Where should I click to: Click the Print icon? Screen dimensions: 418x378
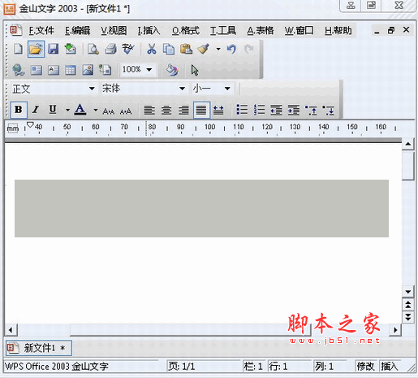click(110, 49)
